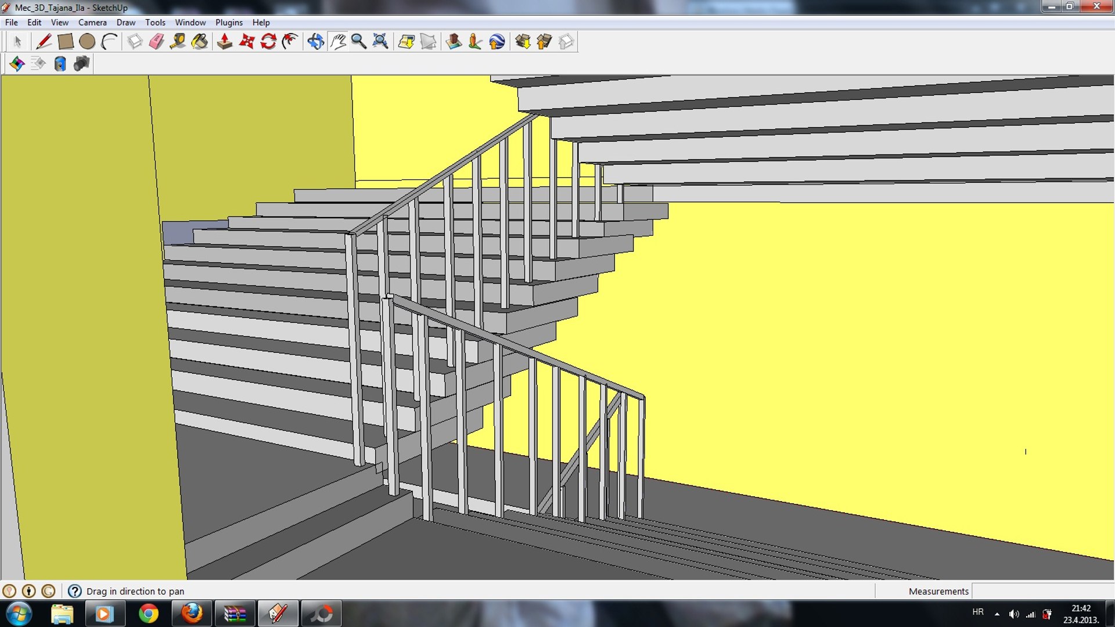The height and width of the screenshot is (627, 1115).
Task: Select the Paint Bucket tool
Action: click(200, 42)
